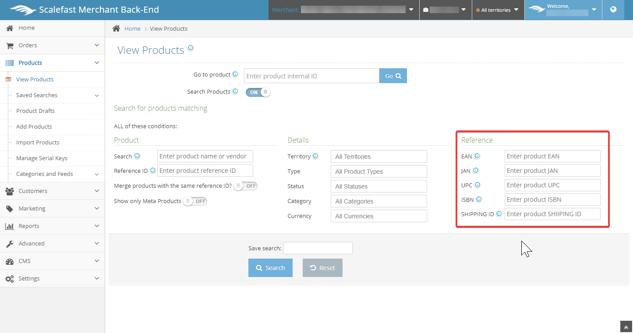Click info icon beside Go to product
This screenshot has width=633, height=333.
click(x=235, y=74)
